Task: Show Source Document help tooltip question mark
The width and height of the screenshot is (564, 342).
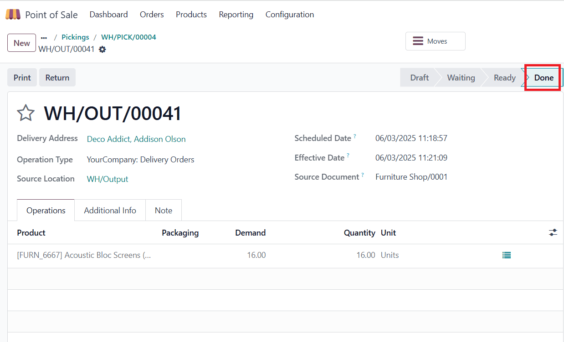Action: click(x=363, y=175)
